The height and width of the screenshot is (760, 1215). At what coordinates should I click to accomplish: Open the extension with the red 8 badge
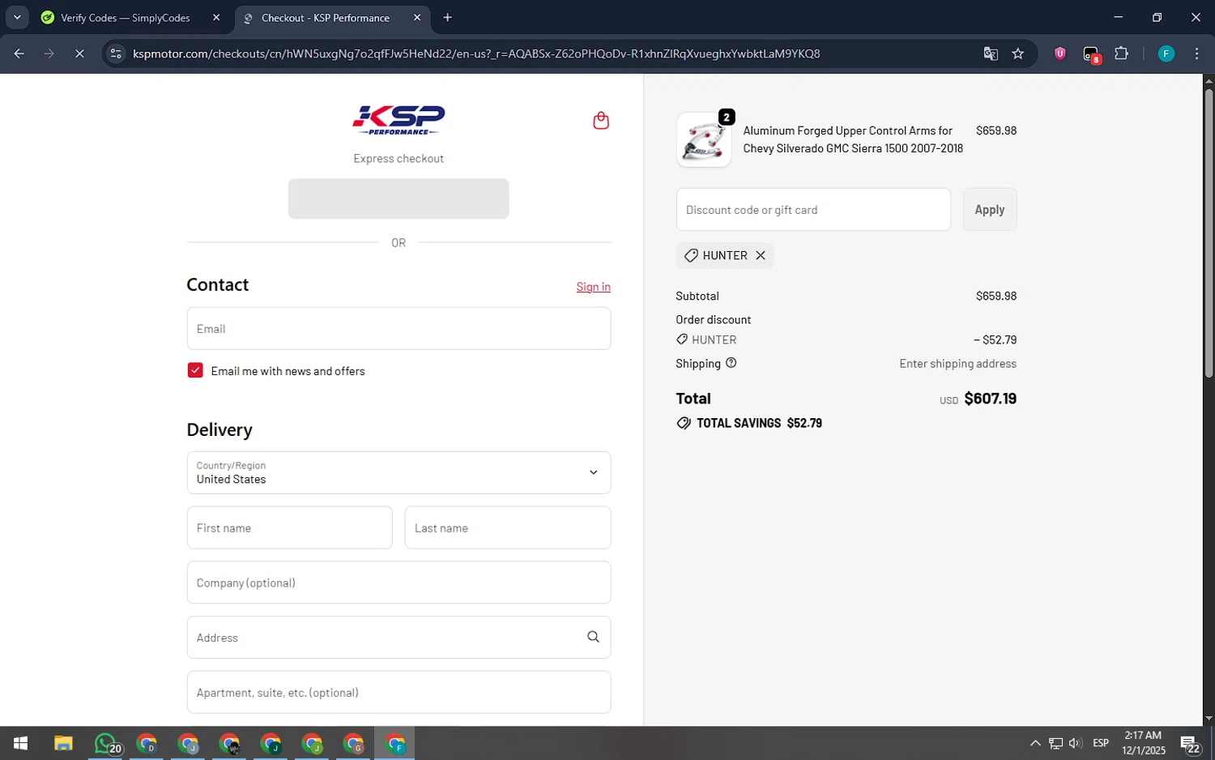click(x=1091, y=54)
